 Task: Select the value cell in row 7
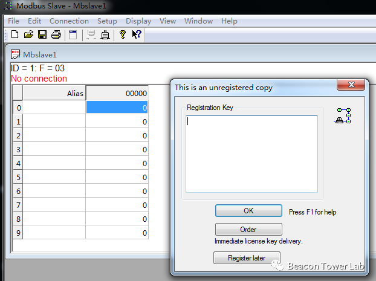coord(117,204)
